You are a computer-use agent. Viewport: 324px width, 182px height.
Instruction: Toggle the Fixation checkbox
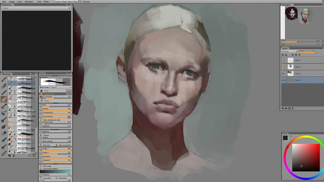tap(41, 135)
